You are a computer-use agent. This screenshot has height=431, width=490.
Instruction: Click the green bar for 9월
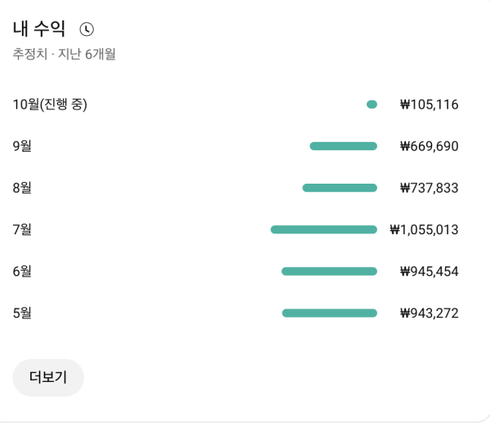343,146
